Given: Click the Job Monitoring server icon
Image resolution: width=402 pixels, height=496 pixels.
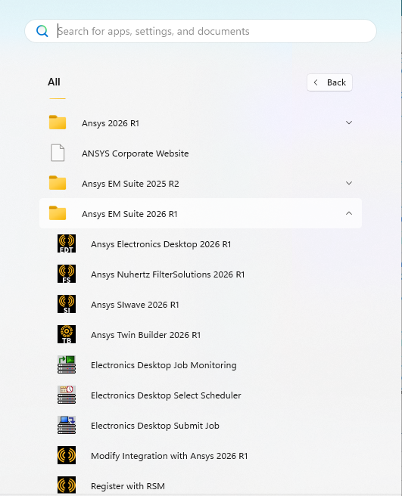Looking at the screenshot, I should coord(67,364).
